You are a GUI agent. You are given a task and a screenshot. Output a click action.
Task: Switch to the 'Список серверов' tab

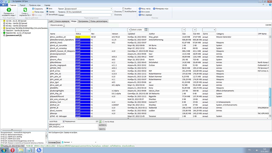[62, 21]
